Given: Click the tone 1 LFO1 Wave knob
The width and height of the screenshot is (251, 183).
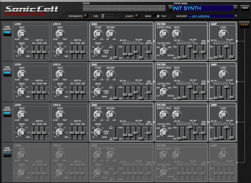Looking at the screenshot, I should coord(22,52).
